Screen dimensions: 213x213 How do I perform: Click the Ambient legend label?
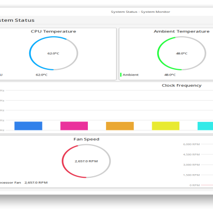pyautogui.click(x=130, y=75)
